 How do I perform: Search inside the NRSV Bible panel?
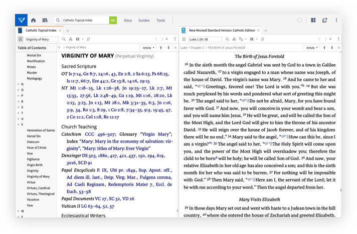click(227, 39)
